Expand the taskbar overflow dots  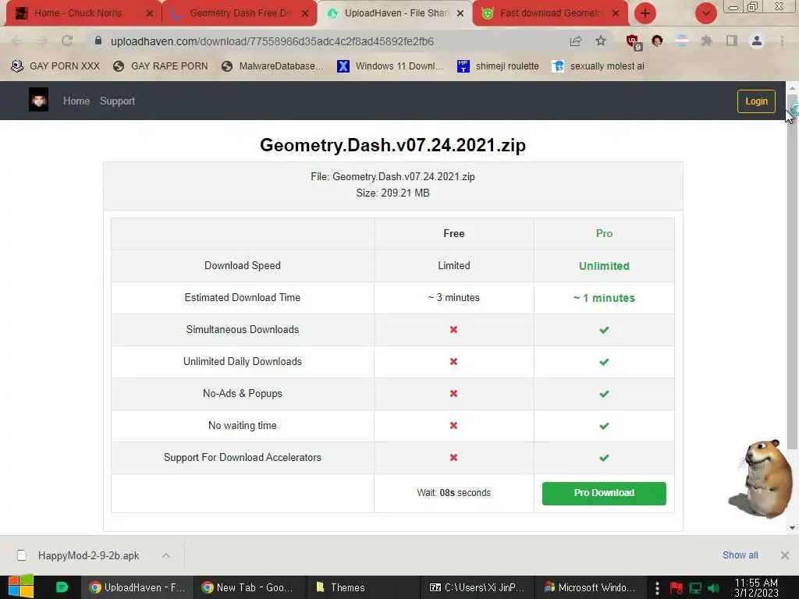coord(657,588)
